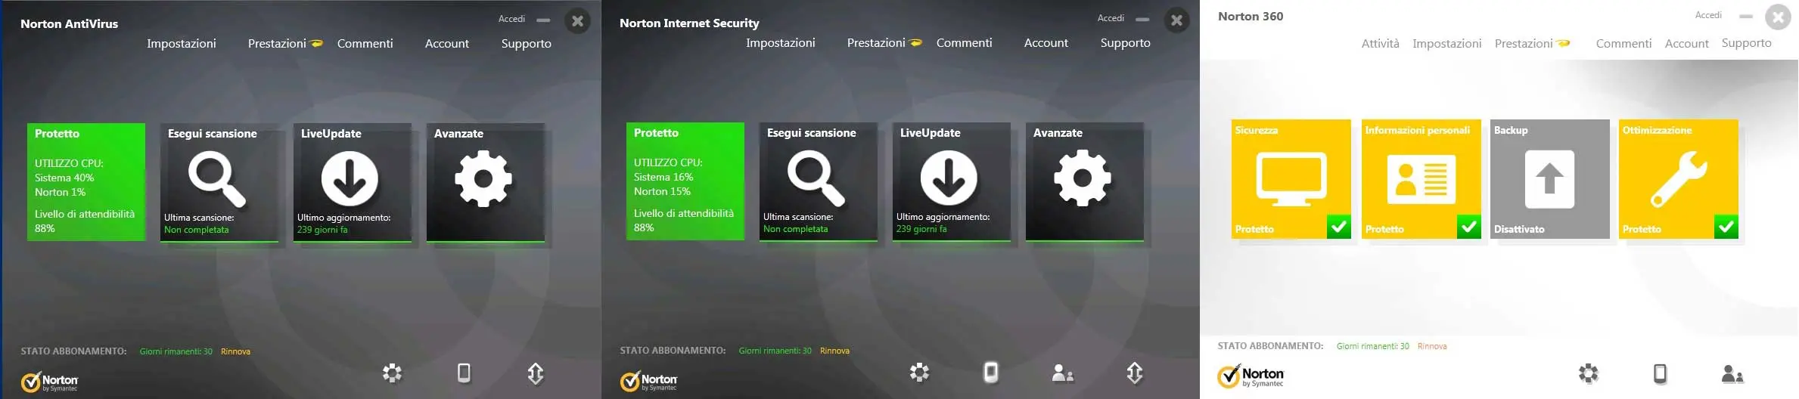Open Account in Norton Internet Security

pyautogui.click(x=1046, y=43)
